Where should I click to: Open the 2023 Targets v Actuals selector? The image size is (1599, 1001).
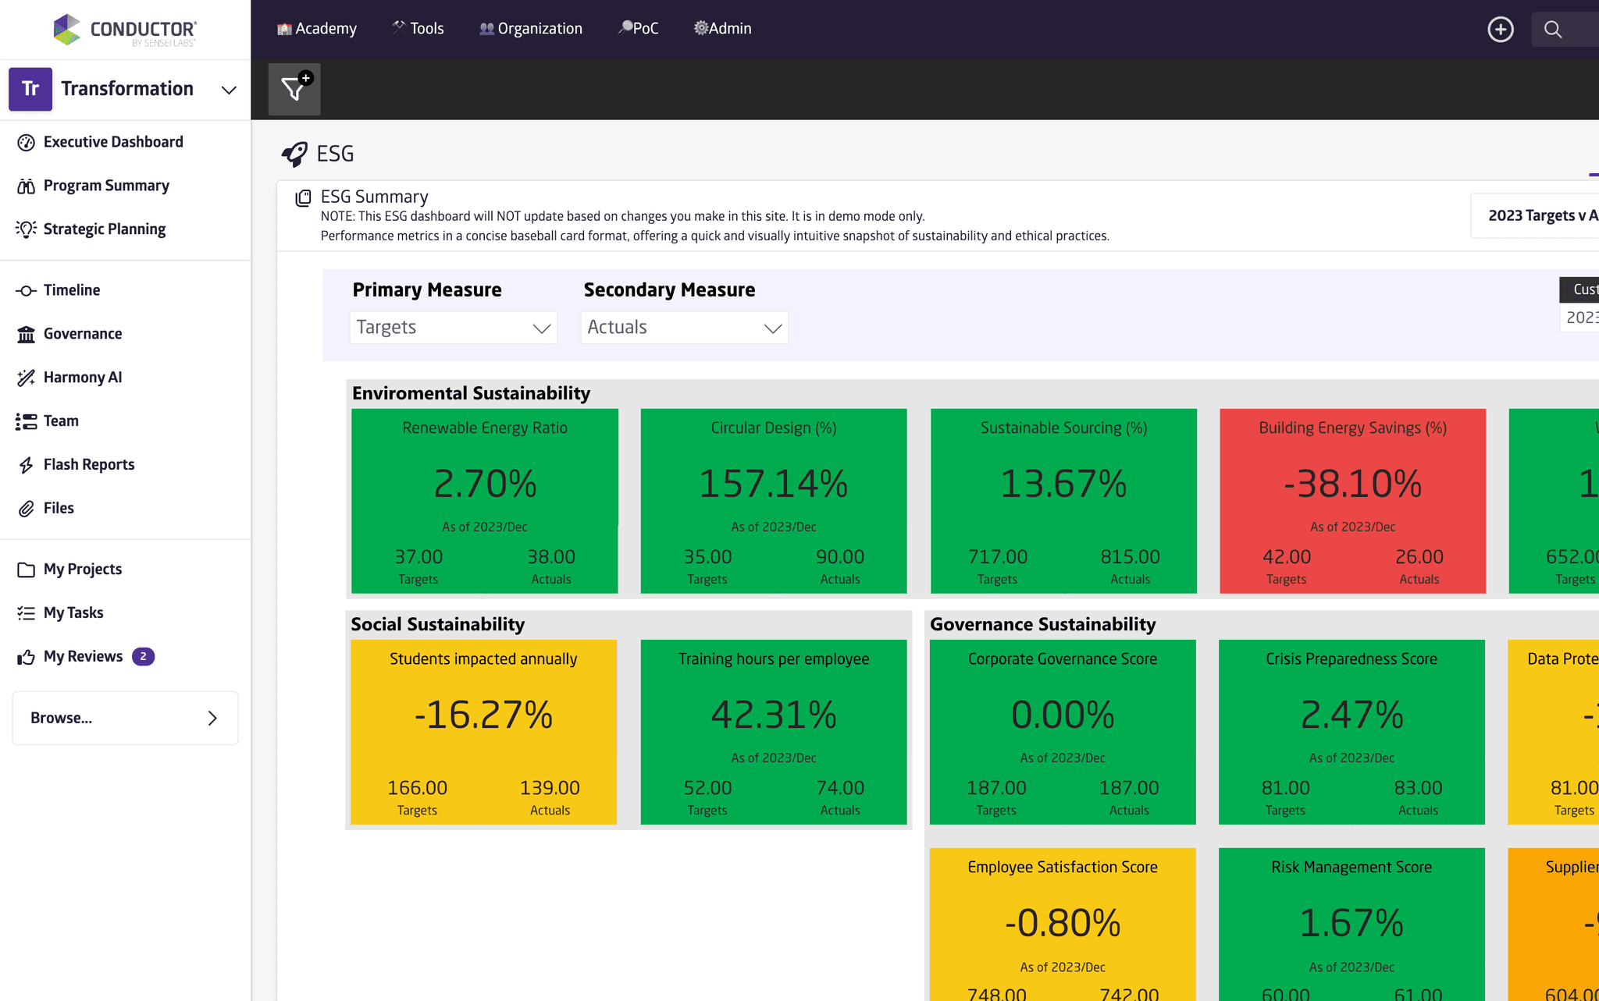[x=1535, y=215]
